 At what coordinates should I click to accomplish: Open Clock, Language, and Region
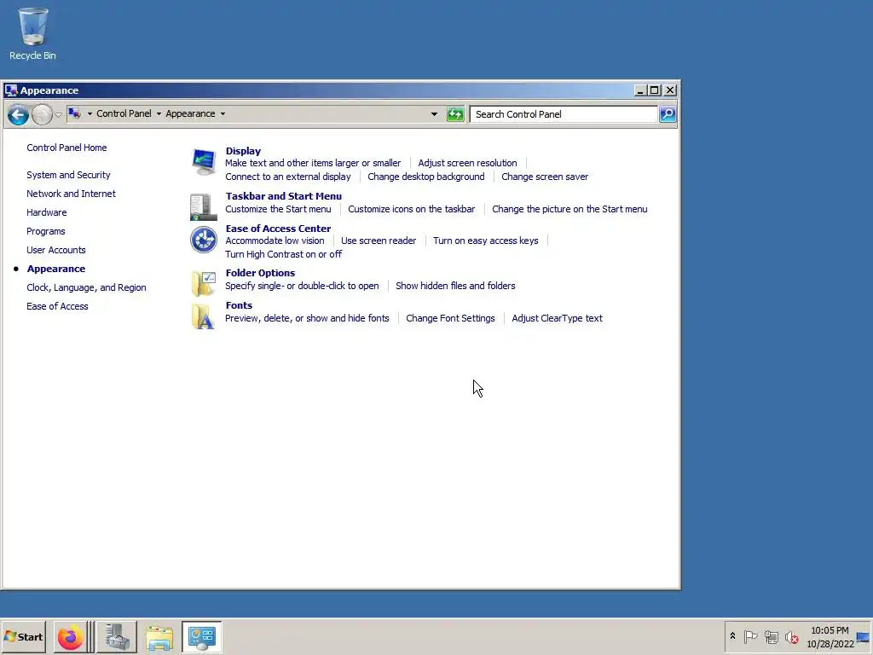pyautogui.click(x=86, y=287)
